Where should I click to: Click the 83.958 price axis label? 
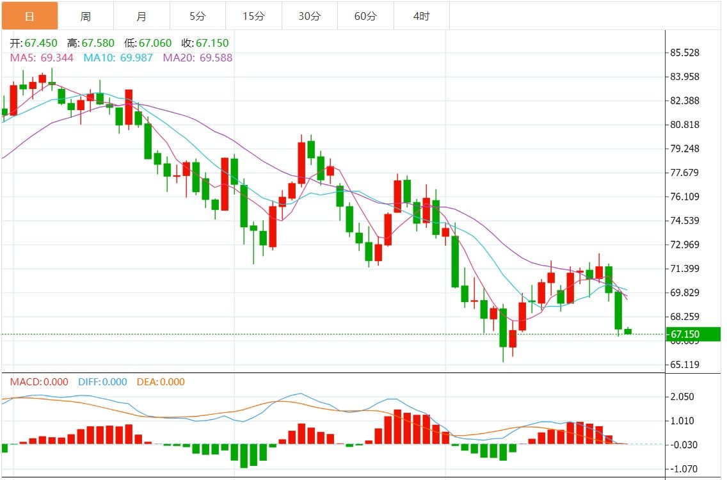[x=685, y=77]
